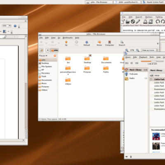Switch to 'john - File Browser' taskbar button
This screenshot has height=165, width=165.
coord(99,2)
